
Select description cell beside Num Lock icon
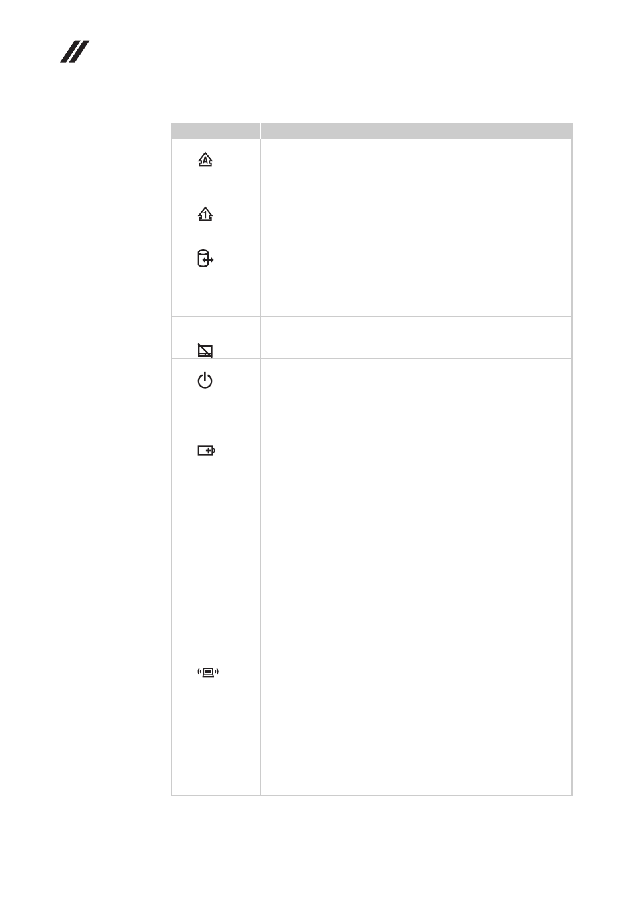[416, 214]
